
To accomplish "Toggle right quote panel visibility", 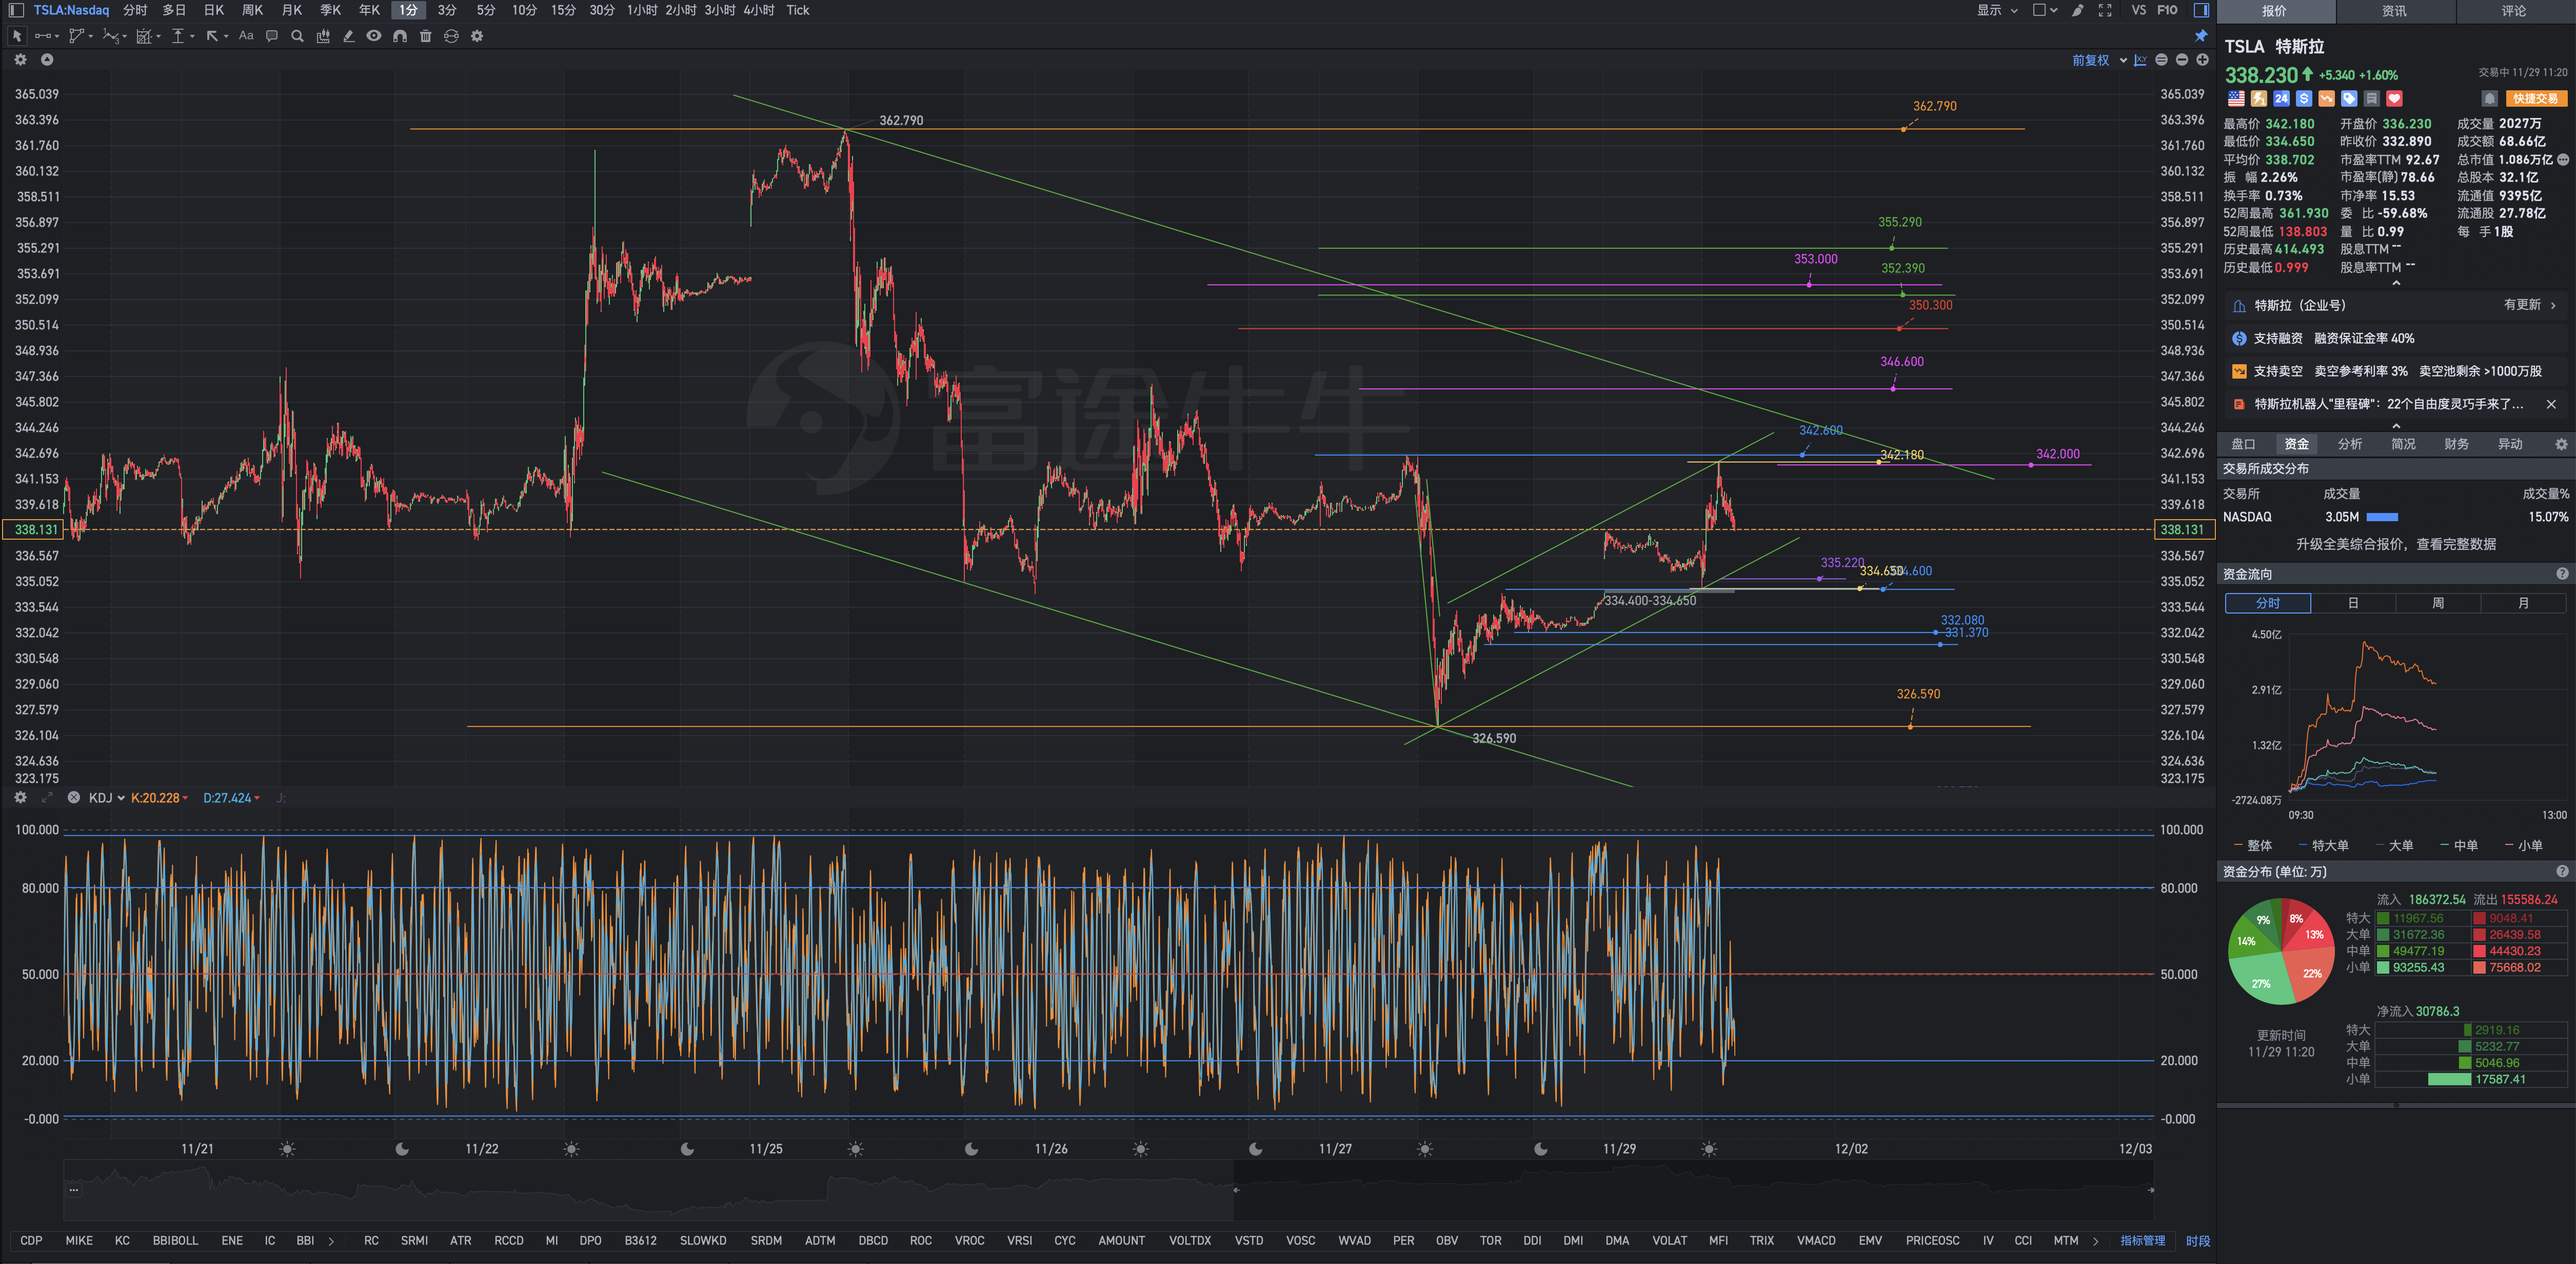I will 2201,10.
